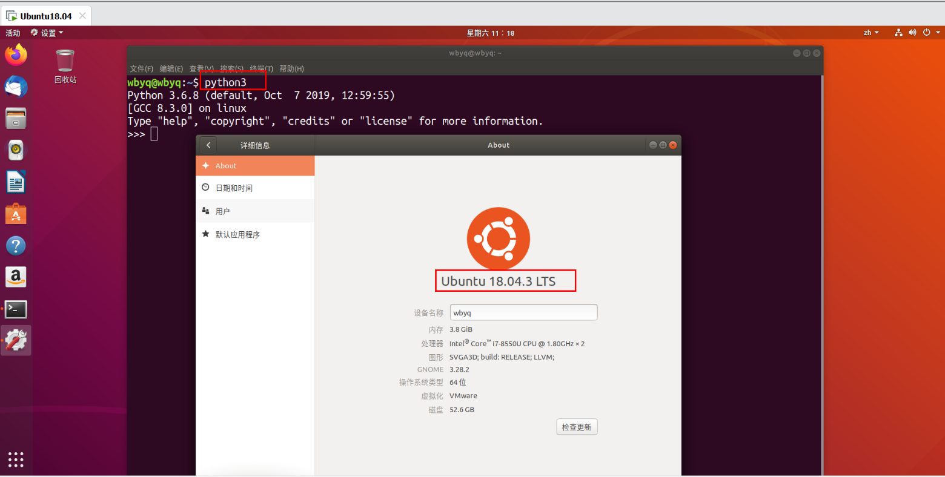The image size is (945, 477).
Task: Click the terminal window scrollbar
Action: click(x=821, y=275)
